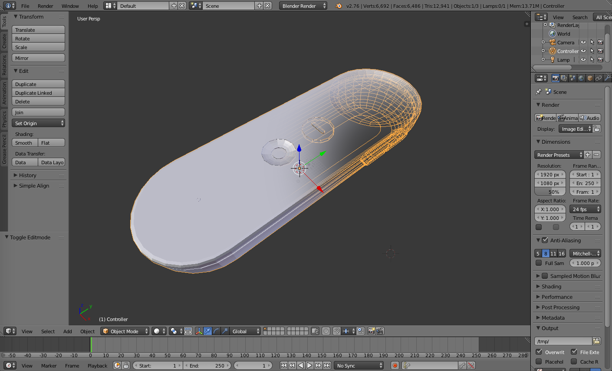Click the delete keyframe icon in timeline

pos(471,366)
